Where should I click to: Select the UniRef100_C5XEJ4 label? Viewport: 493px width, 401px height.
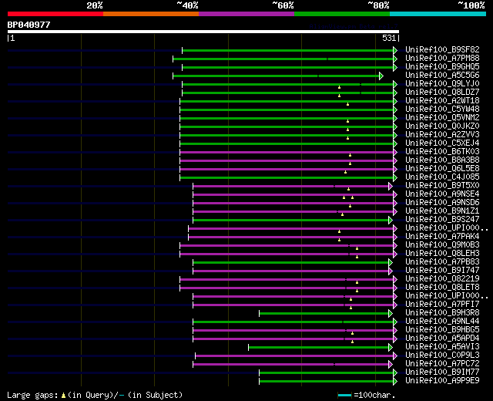click(442, 143)
